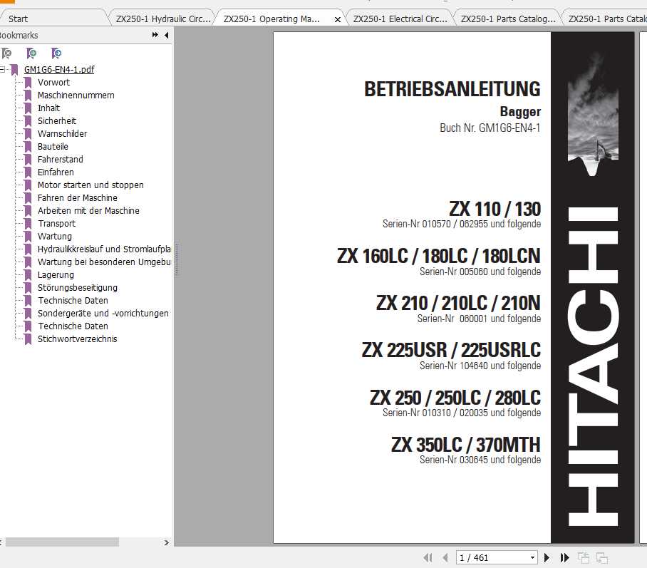Go to next page using arrow icon

[x=546, y=557]
